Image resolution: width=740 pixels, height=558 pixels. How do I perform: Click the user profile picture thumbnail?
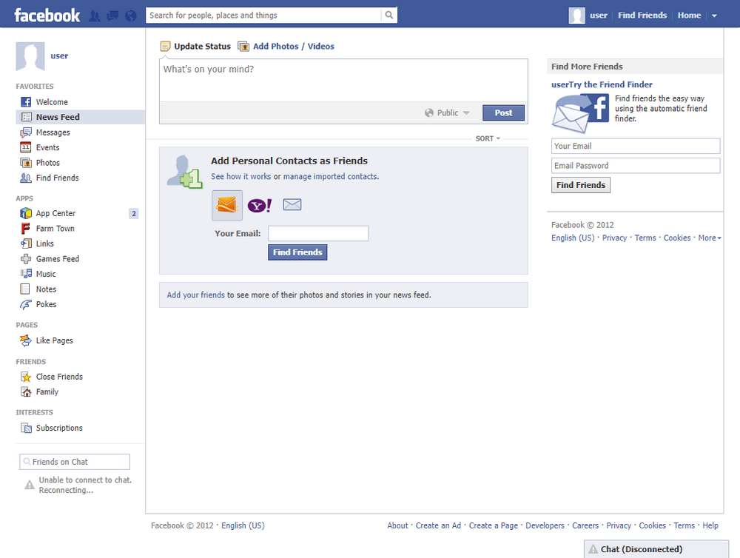30,56
